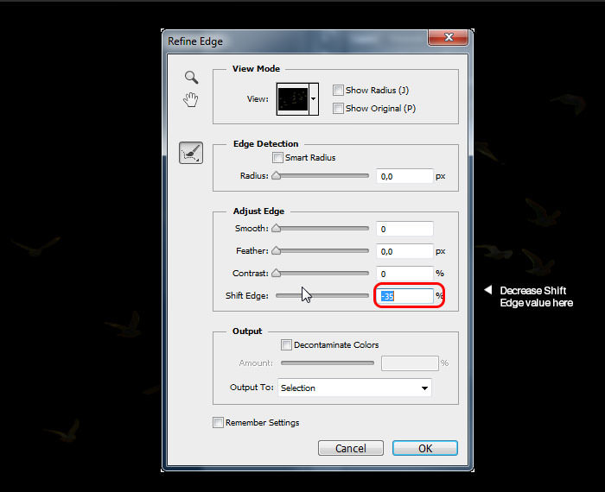Click the Smooth value field
The height and width of the screenshot is (492, 605).
click(x=404, y=229)
